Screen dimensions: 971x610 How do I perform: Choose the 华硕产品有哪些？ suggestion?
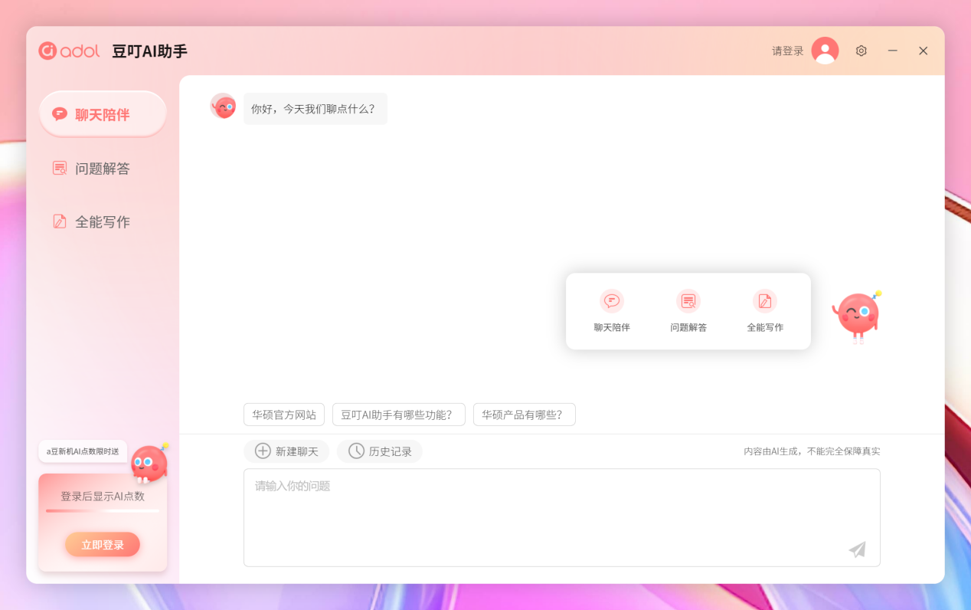coord(525,415)
